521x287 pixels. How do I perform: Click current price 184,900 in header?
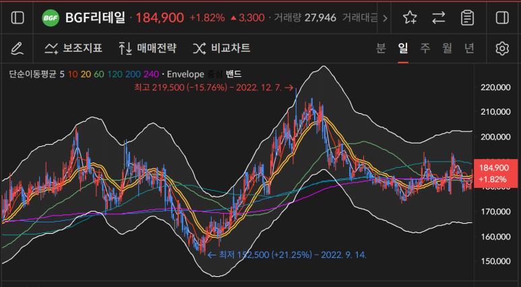click(x=160, y=18)
